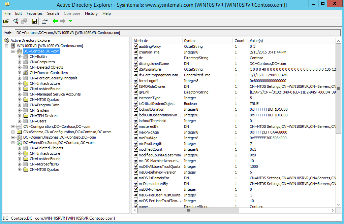344x224 pixels.
Task: Click the vertical scrollbar up arrow
Action: [338, 41]
